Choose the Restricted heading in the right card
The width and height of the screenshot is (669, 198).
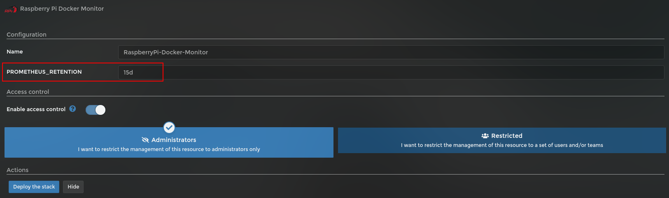point(506,136)
